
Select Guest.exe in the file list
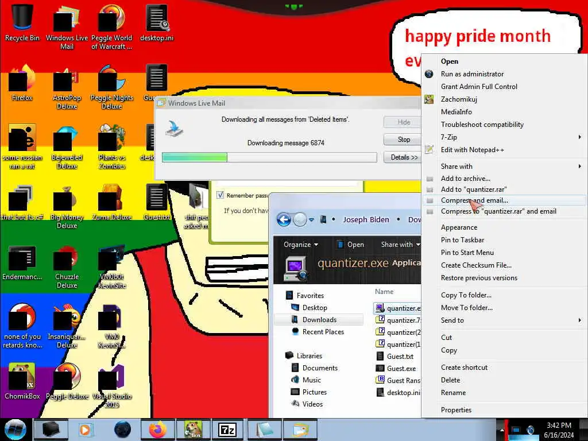pyautogui.click(x=396, y=368)
